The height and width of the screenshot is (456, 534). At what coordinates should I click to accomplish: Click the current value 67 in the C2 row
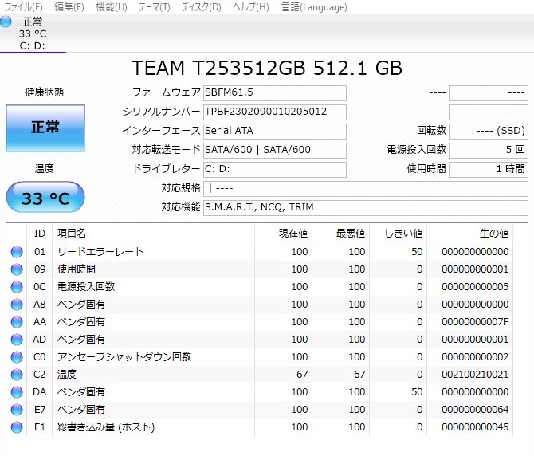pyautogui.click(x=302, y=375)
